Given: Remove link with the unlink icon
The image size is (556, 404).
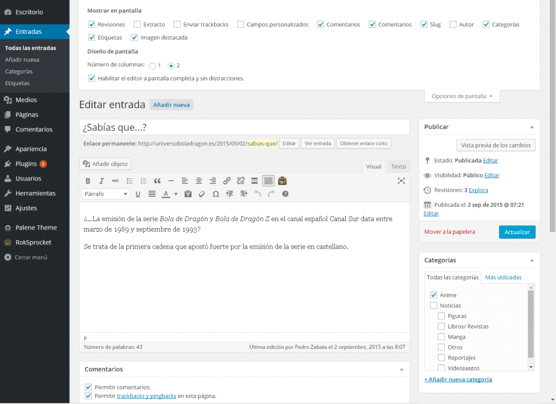Looking at the screenshot, I should coord(241,181).
